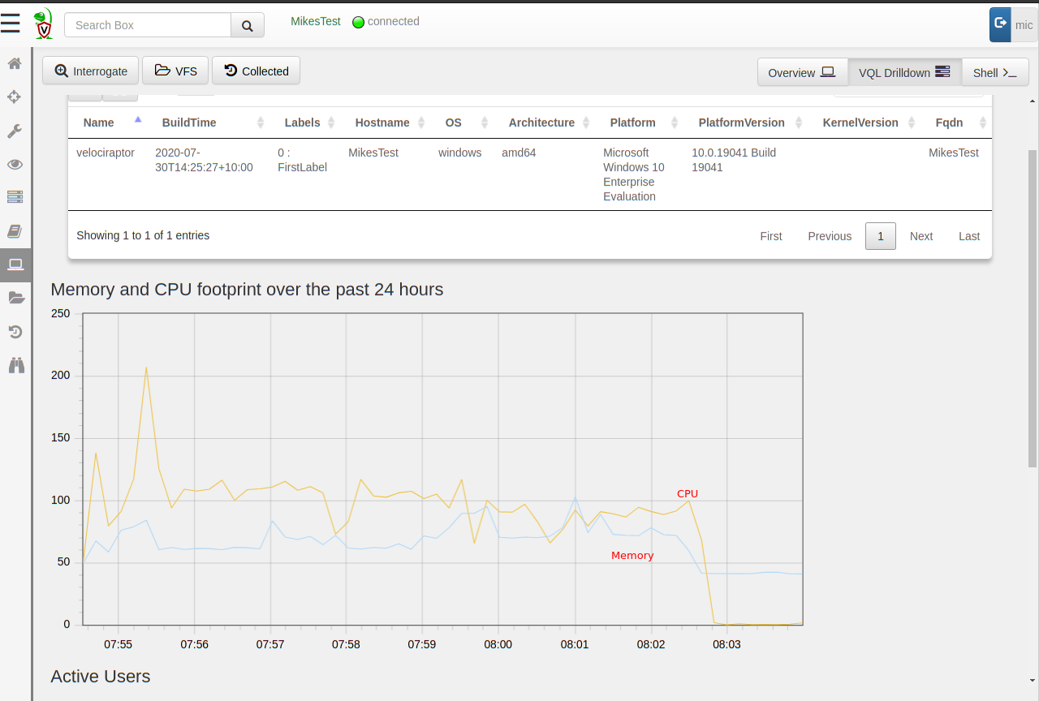
Task: Click the logout icon button
Action: pos(1000,24)
